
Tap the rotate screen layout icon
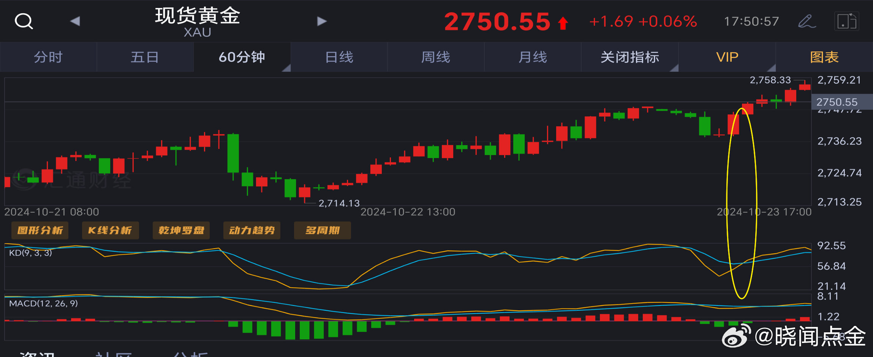847,21
